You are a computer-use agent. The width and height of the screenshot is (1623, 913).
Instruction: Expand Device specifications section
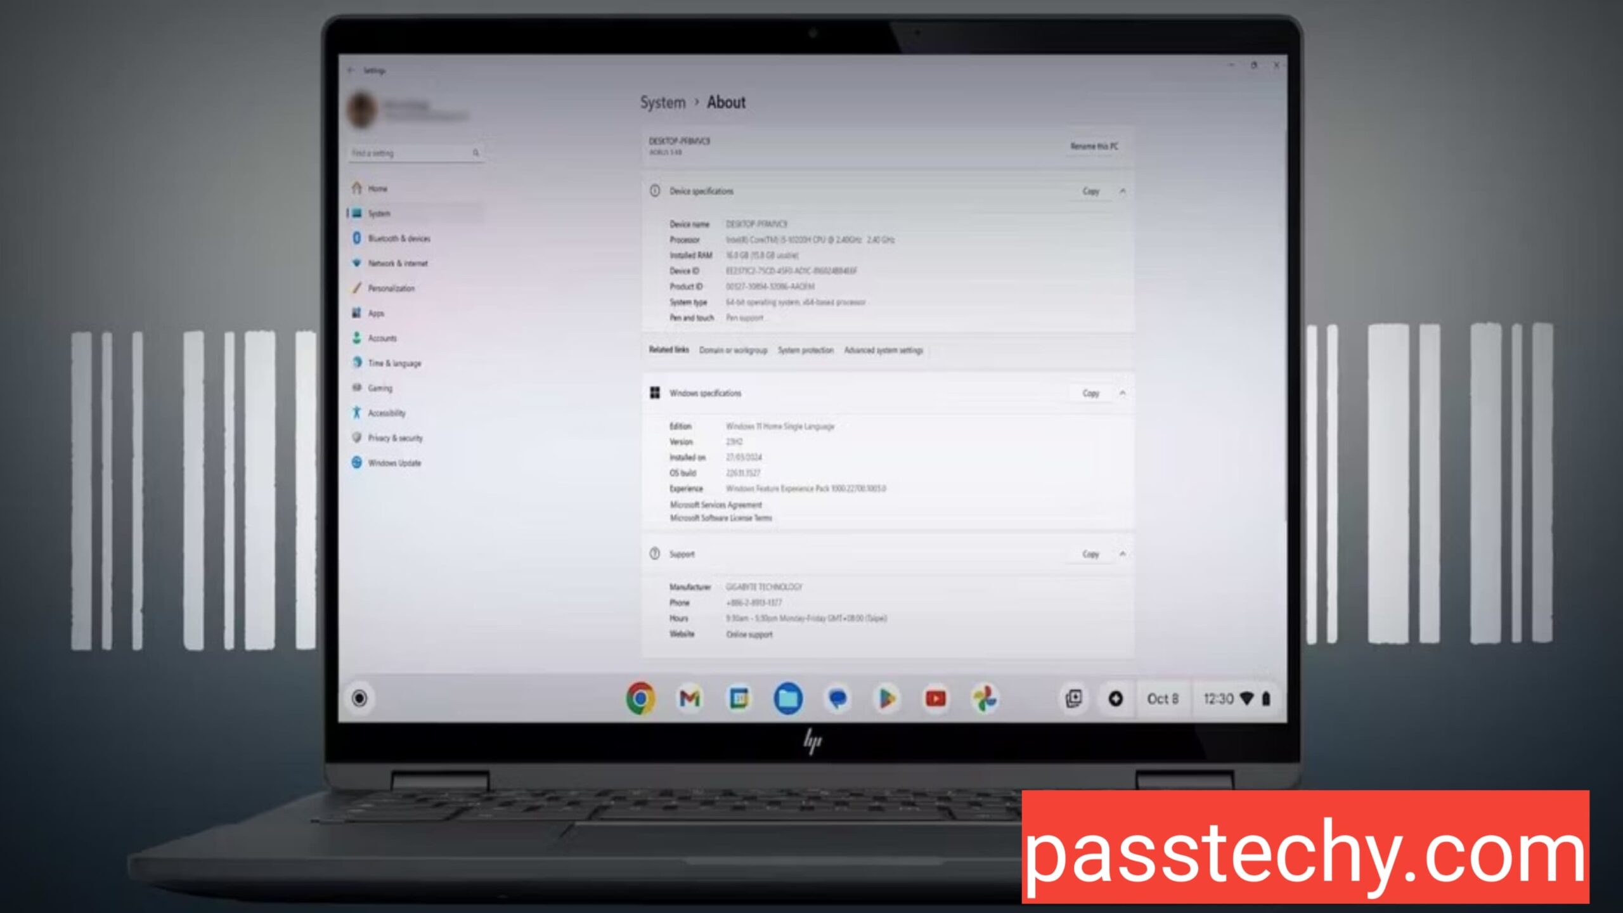click(1123, 191)
